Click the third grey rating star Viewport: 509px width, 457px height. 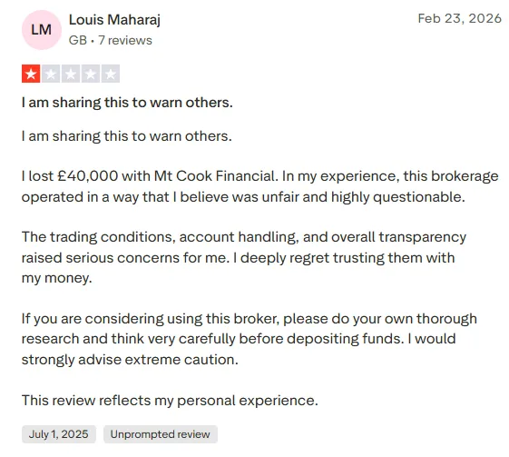point(71,74)
